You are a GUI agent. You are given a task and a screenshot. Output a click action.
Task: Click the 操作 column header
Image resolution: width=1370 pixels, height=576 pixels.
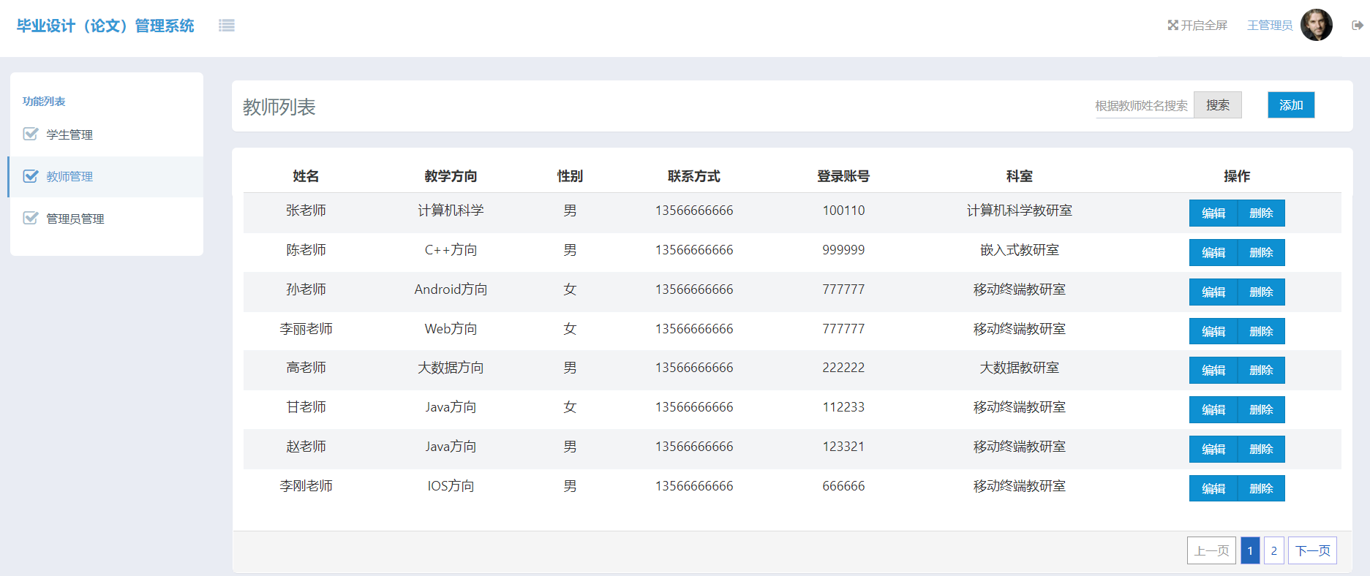(x=1237, y=176)
